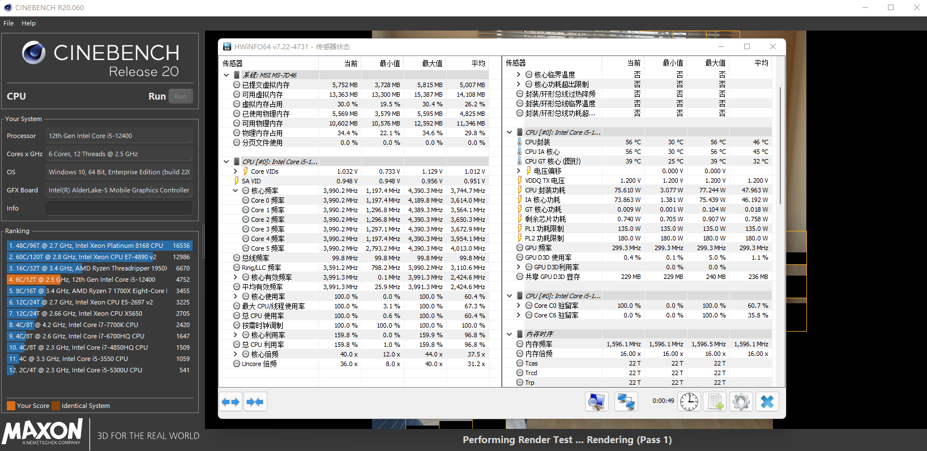Select ranking entry Intel Core i5-5300U CPU
Viewport: 927px width, 451px height.
100,370
